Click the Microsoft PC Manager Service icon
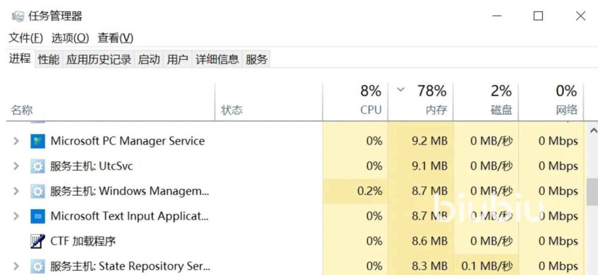 click(38, 141)
